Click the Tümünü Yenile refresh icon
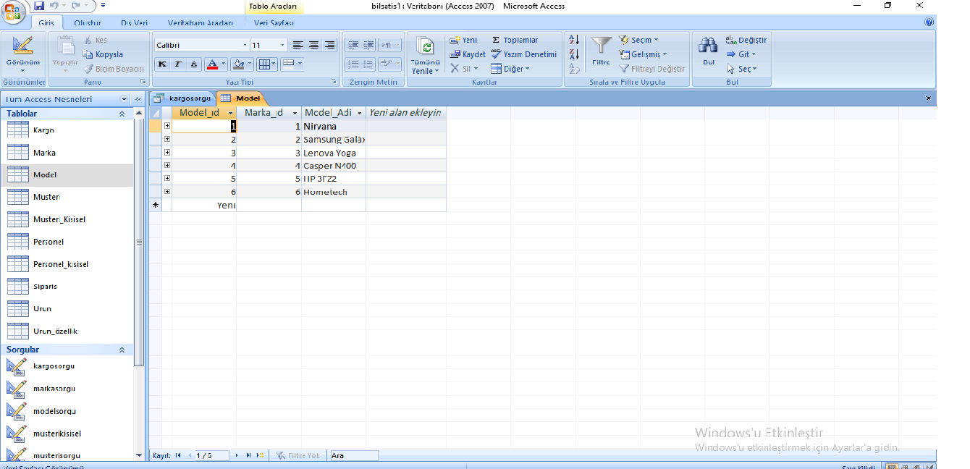Image resolution: width=970 pixels, height=469 pixels. point(426,48)
